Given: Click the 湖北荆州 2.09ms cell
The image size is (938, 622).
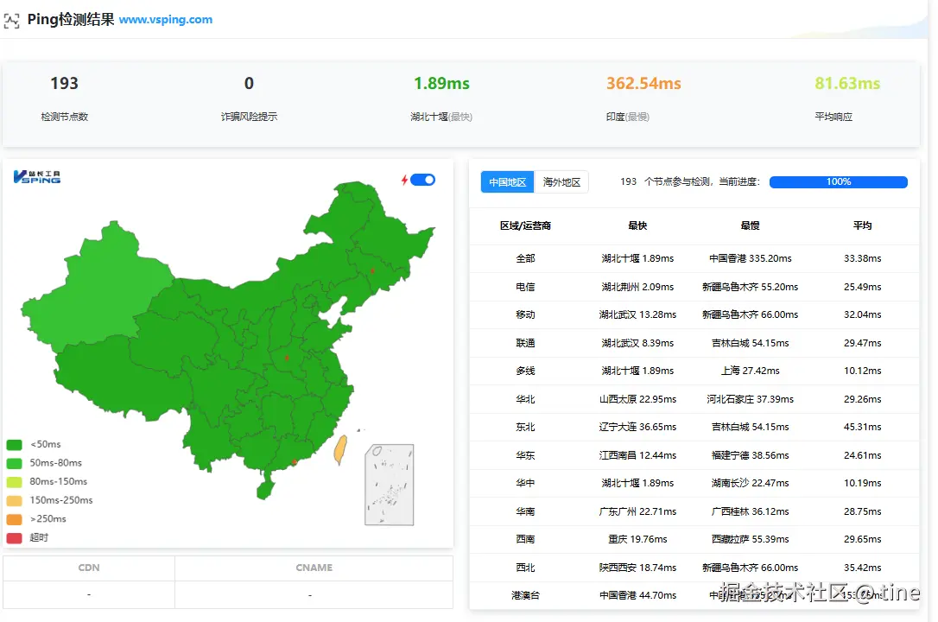Looking at the screenshot, I should [x=637, y=287].
